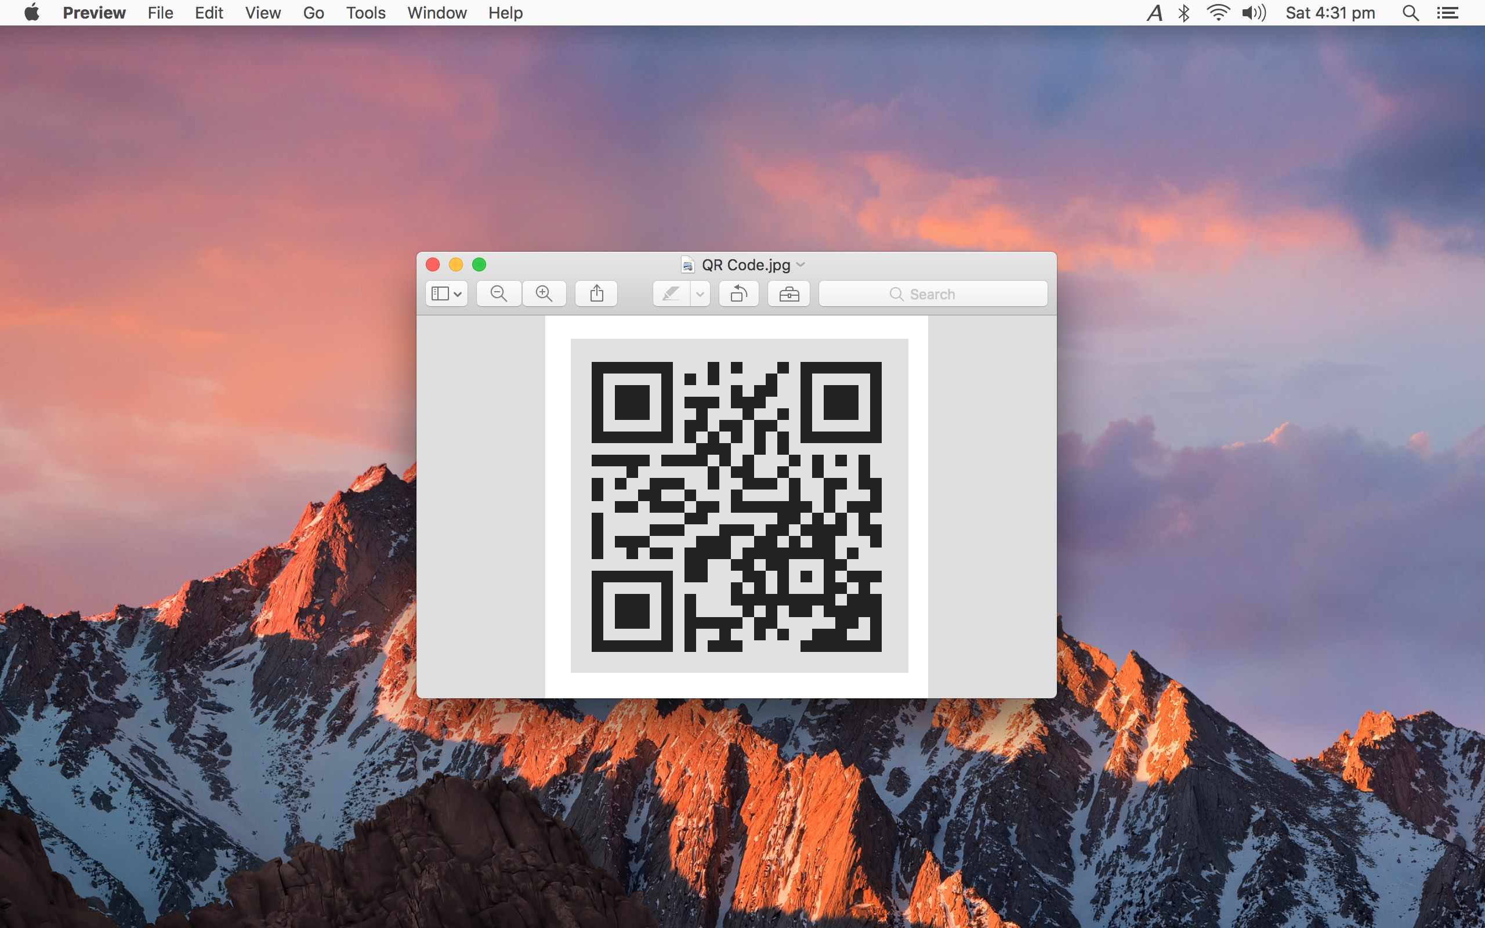Screen dimensions: 1485x928
Task: Click the Bluetooth status icon
Action: 1185,13
